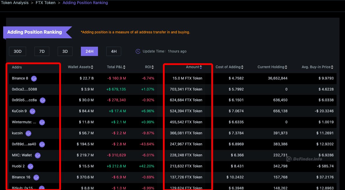The image size is (345, 190).
Task: Click the clock icon beside Update Time
Action: (x=138, y=51)
